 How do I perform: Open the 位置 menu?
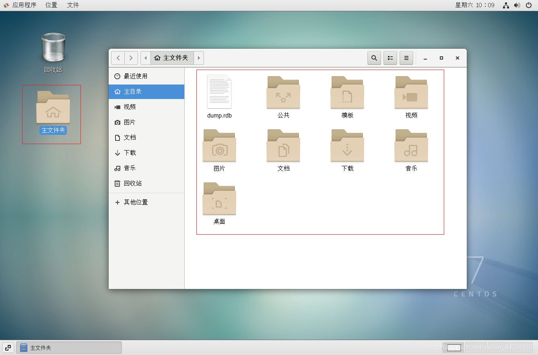click(x=51, y=5)
